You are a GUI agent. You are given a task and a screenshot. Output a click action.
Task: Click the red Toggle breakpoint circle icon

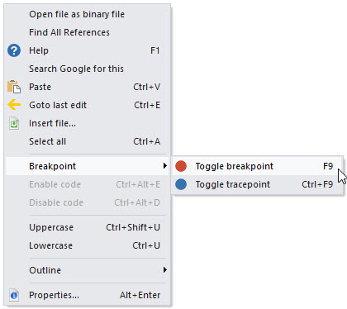coord(181,166)
